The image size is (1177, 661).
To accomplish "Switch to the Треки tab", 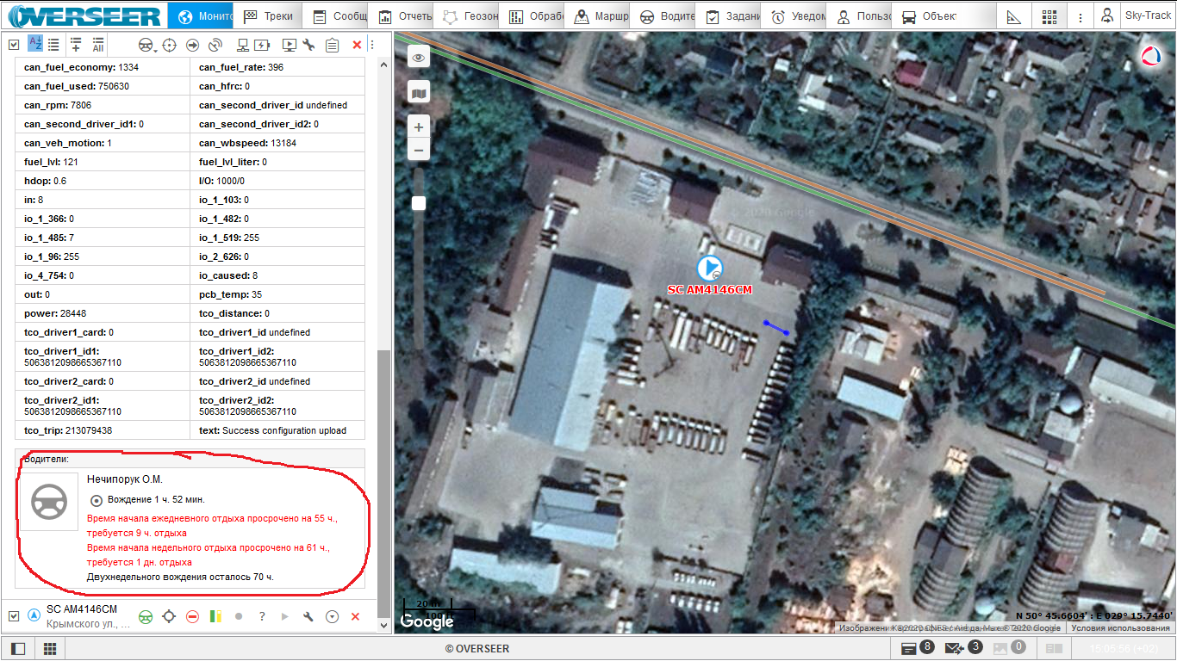I will (267, 16).
